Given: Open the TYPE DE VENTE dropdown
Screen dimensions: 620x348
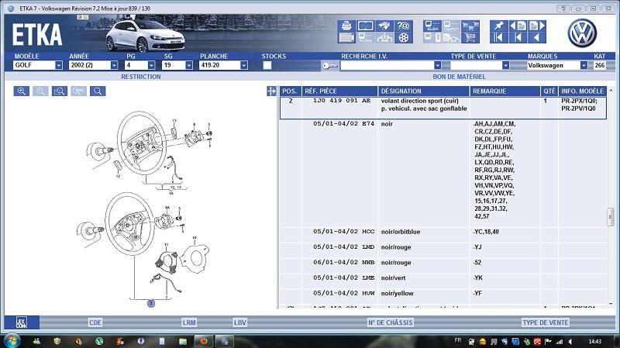Looking at the screenshot, I should click(x=505, y=65).
